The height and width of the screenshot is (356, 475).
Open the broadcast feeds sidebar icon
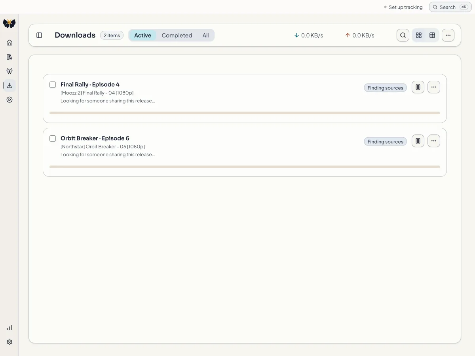click(9, 71)
